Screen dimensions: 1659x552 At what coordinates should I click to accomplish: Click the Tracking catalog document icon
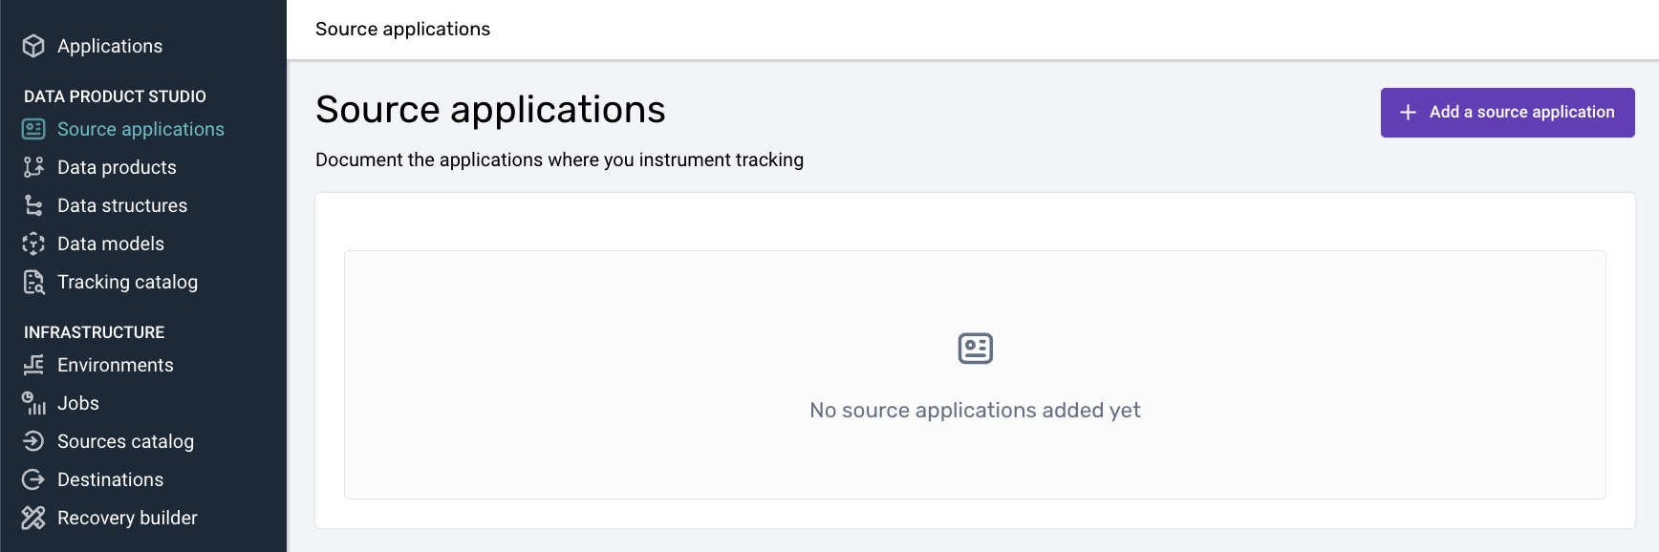click(33, 282)
